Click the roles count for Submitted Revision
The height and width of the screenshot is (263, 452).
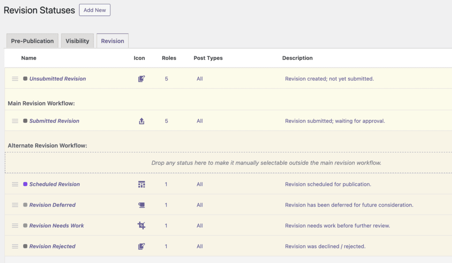pyautogui.click(x=166, y=121)
